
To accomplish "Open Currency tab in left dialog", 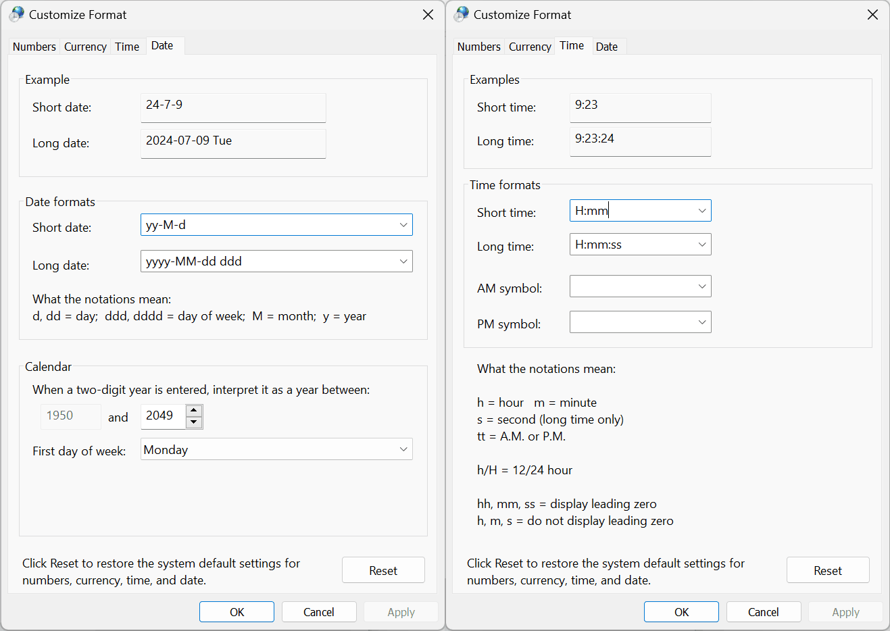I will (85, 47).
